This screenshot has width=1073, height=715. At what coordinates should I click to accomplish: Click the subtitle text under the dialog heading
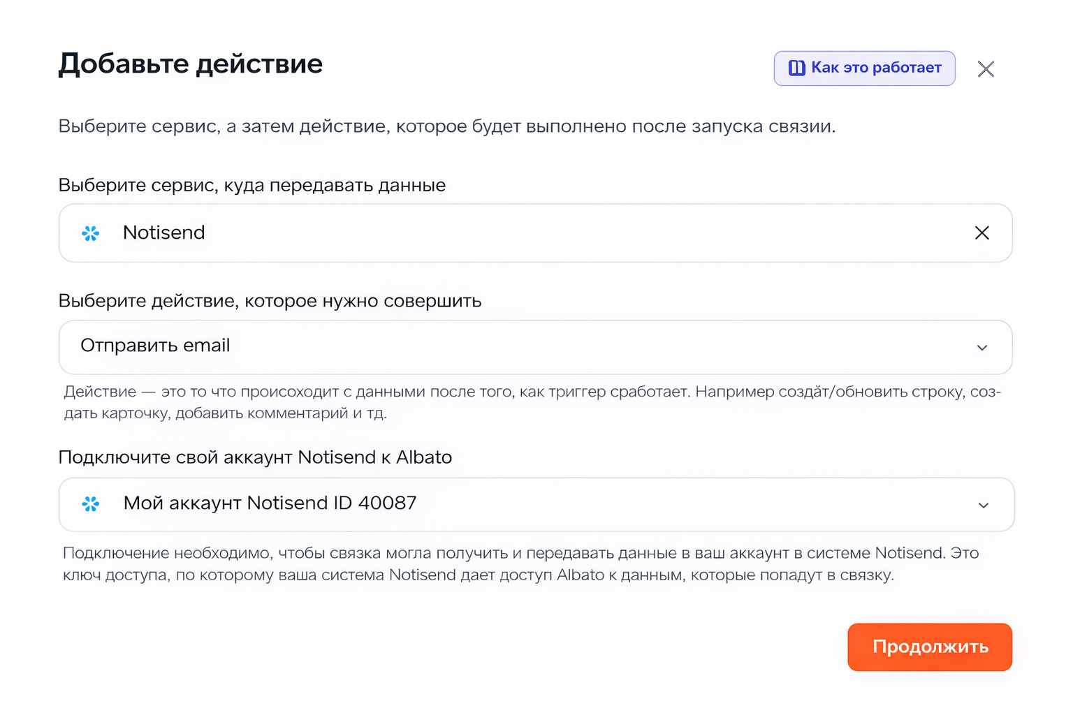tap(446, 126)
